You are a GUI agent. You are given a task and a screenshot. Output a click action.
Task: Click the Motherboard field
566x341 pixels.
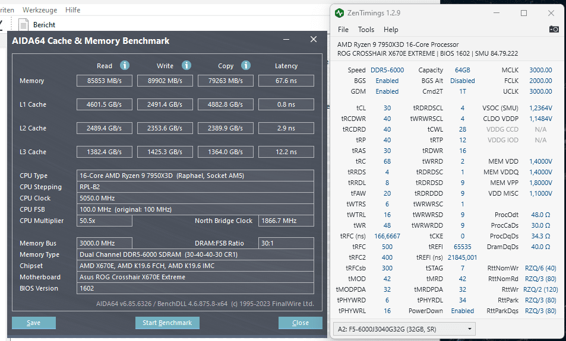pyautogui.click(x=195, y=277)
